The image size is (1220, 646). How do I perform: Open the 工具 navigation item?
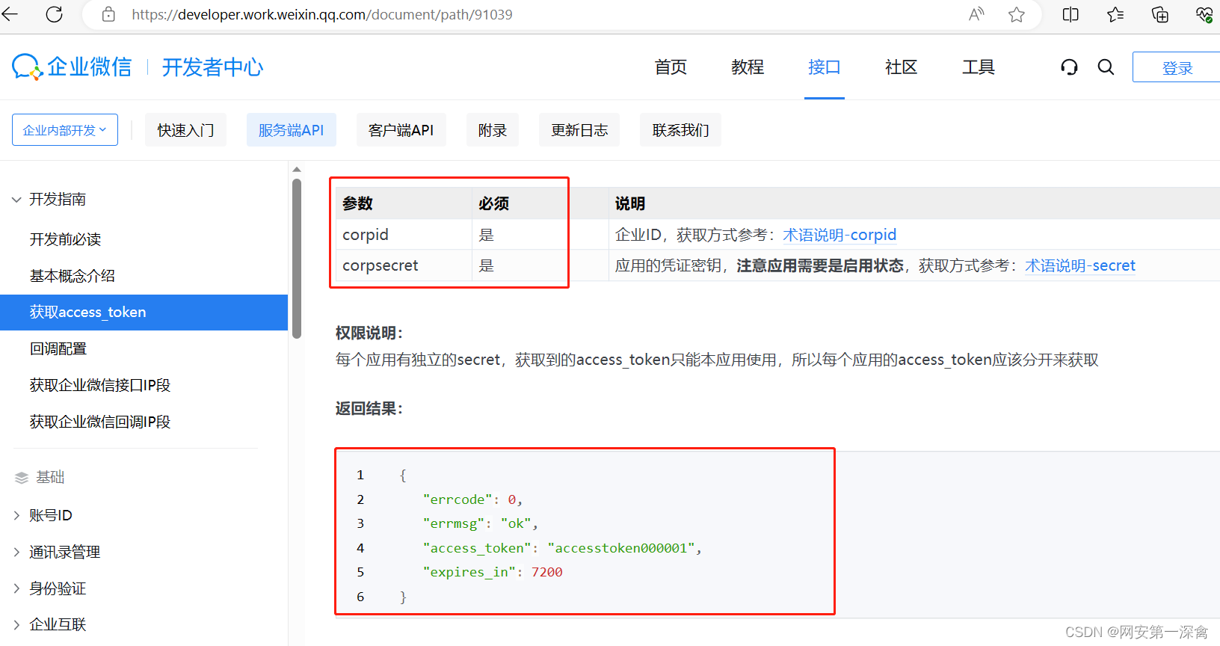coord(979,67)
